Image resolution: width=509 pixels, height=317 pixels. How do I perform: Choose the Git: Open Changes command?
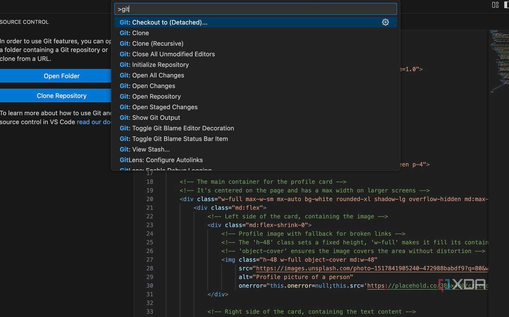256,86
